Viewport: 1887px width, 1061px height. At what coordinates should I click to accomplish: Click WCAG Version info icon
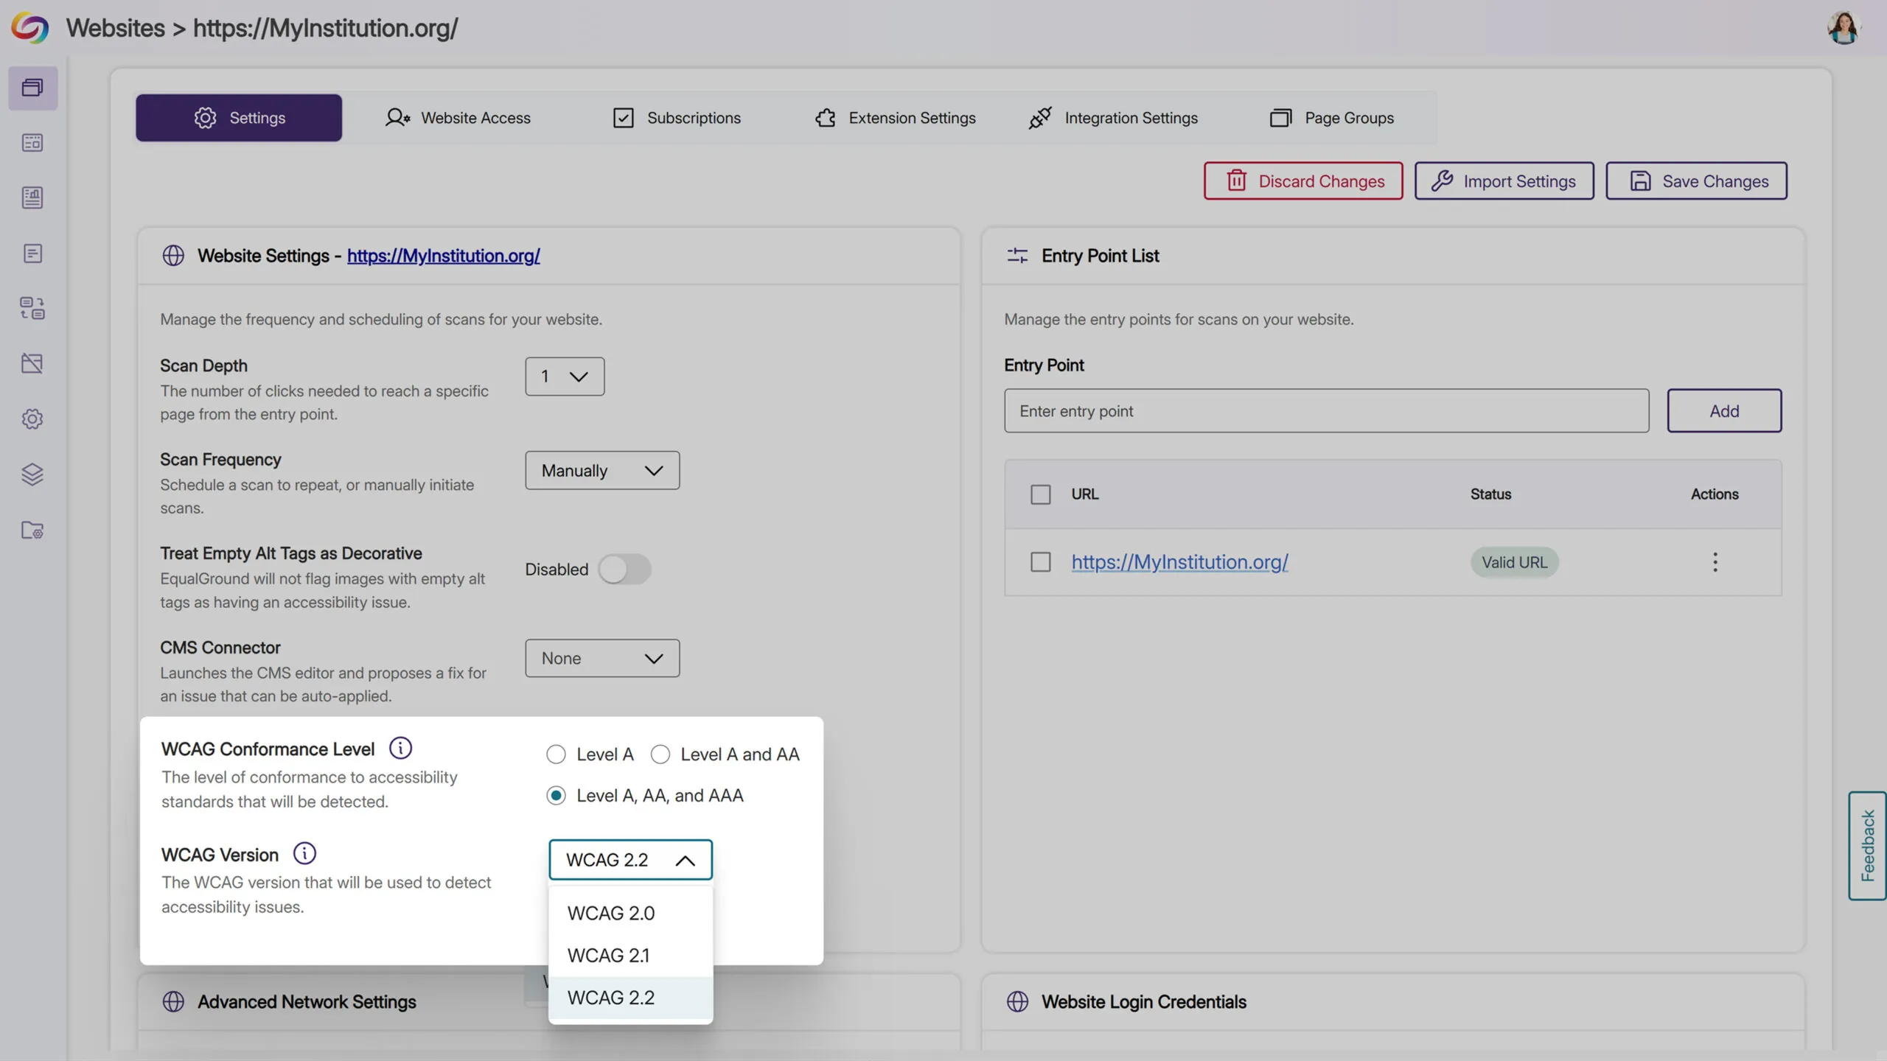click(304, 853)
